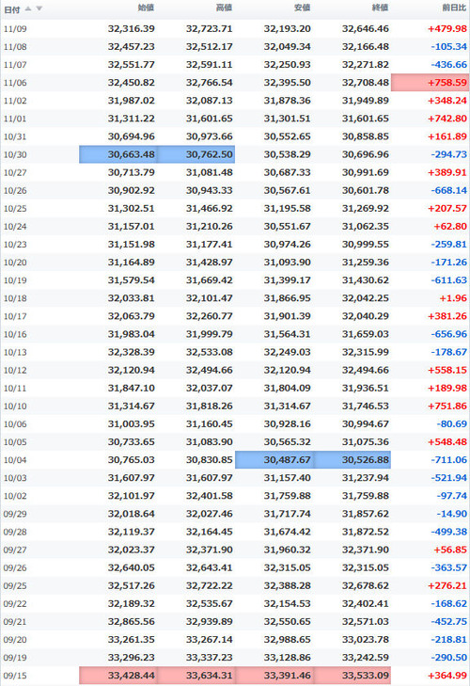Select the highlighted opening value 33,428.44
This screenshot has height=686, width=470.
[x=118, y=676]
